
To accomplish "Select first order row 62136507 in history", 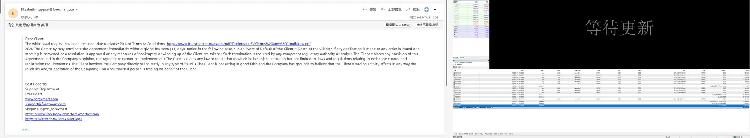I will (x=601, y=73).
